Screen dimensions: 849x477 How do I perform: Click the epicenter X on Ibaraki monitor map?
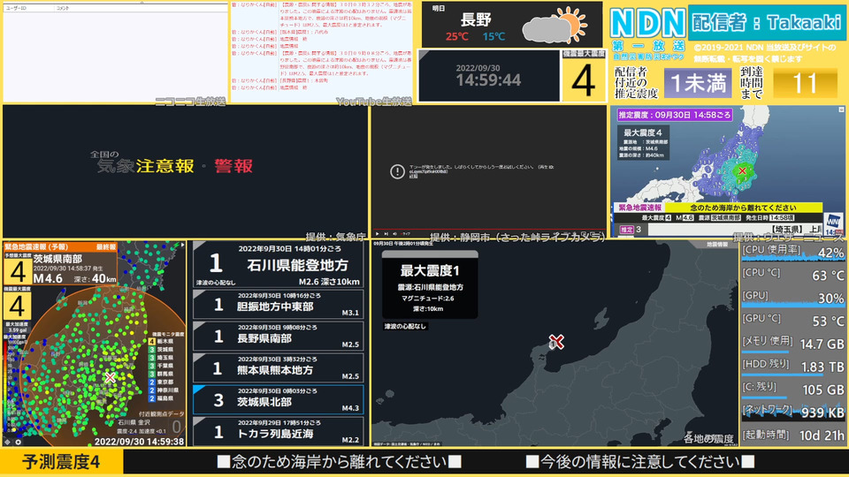point(111,377)
